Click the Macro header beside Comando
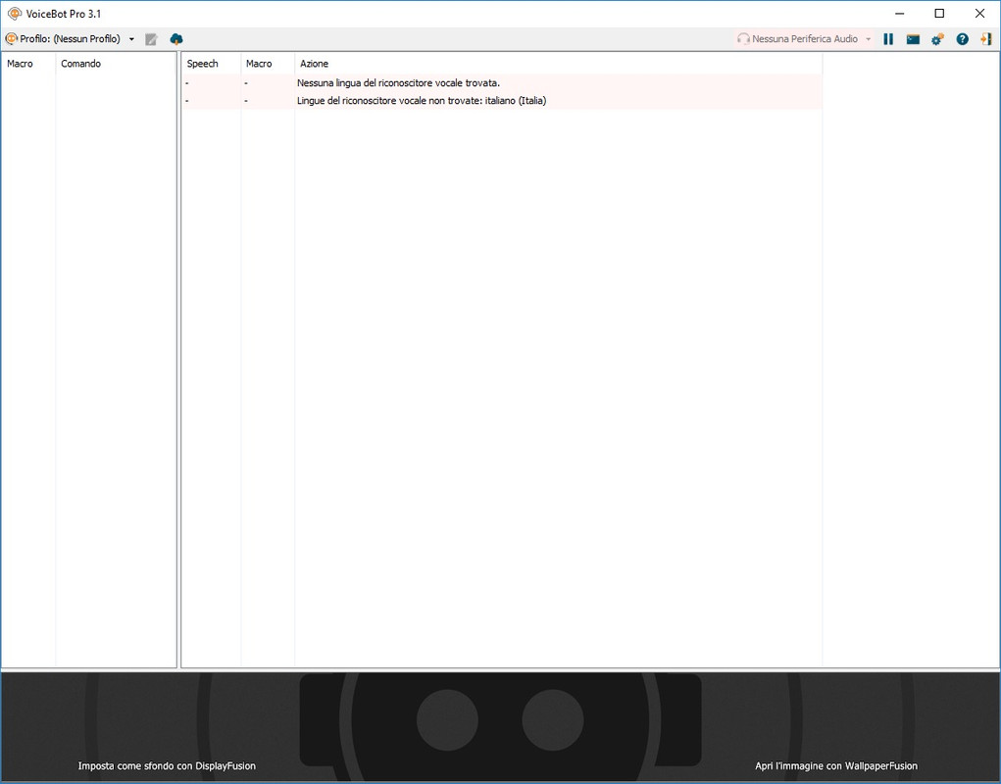Screen dimensions: 1001x784 [x=28, y=64]
